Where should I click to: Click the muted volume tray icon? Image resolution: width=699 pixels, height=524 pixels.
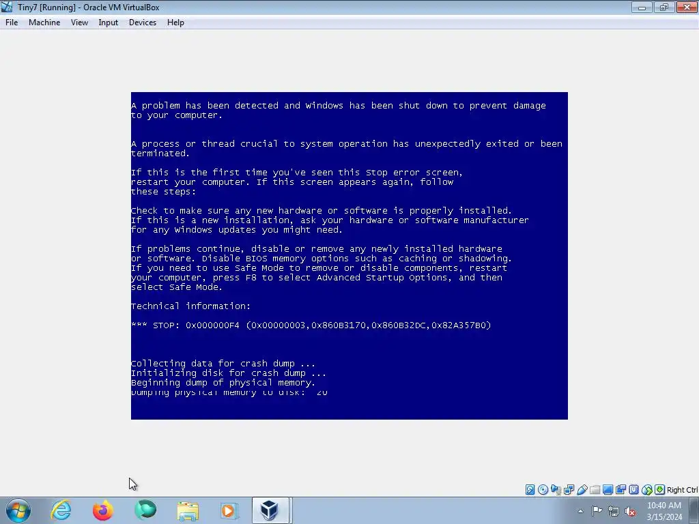tap(630, 512)
